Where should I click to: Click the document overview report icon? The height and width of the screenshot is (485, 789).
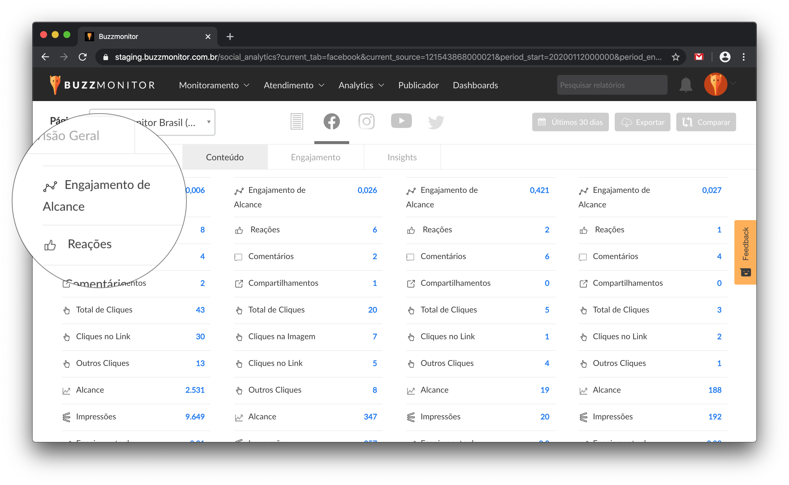(x=297, y=122)
